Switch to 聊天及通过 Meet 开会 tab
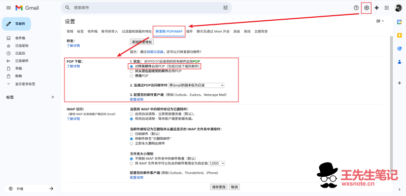The width and height of the screenshot is (406, 196). (x=213, y=31)
